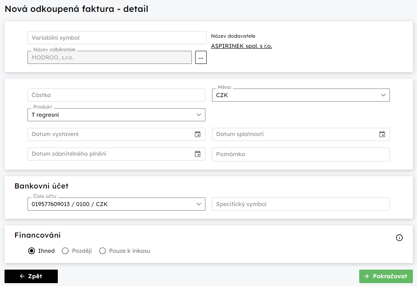Open the Produkt dropdown
Screen dimensions: 417x286
116,115
